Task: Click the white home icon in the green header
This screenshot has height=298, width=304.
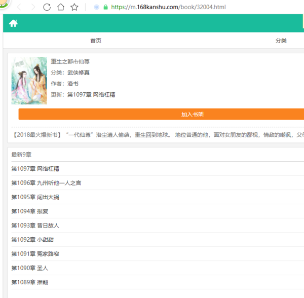Action: [13, 23]
